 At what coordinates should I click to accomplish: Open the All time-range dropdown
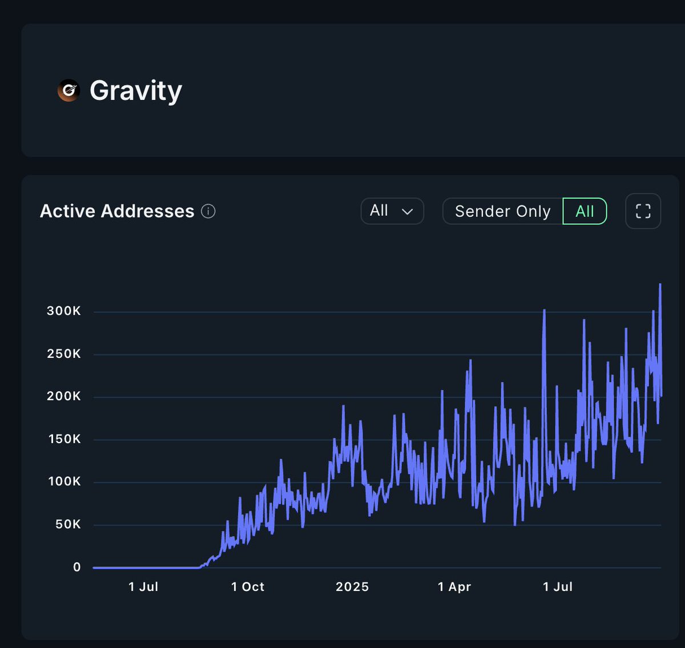click(392, 211)
